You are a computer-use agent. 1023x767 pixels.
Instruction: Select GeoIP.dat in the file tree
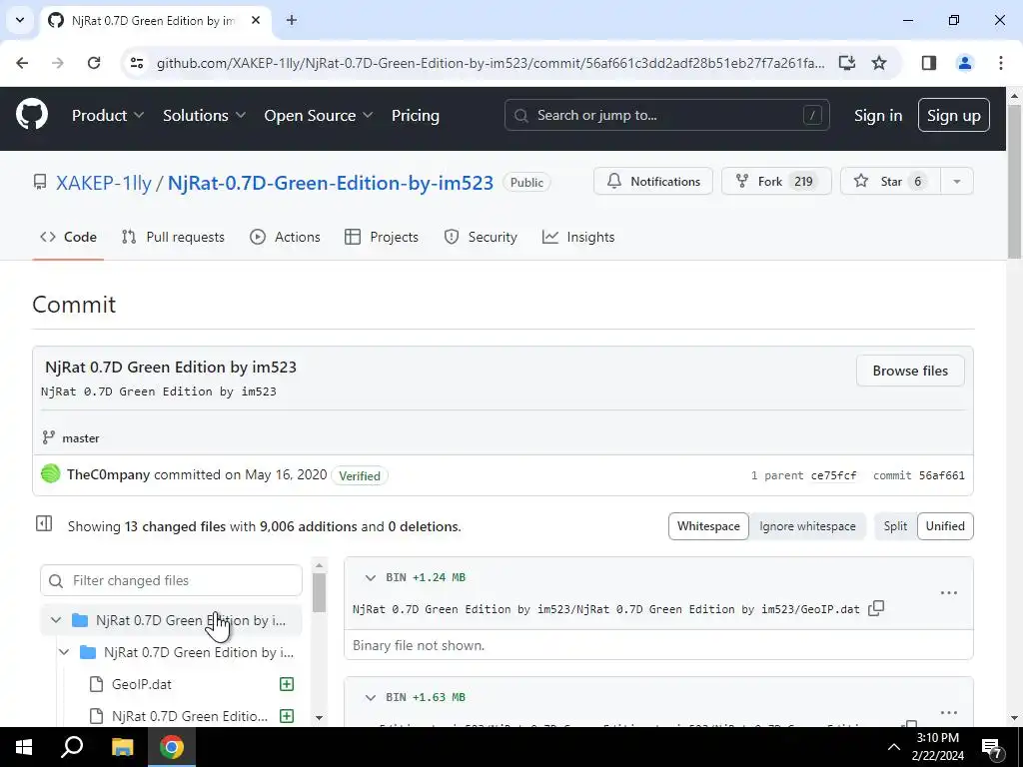pyautogui.click(x=141, y=684)
